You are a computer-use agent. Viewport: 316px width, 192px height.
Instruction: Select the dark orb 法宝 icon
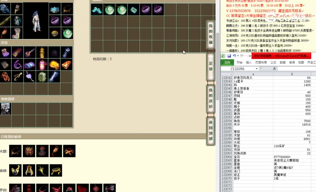click(x=54, y=53)
